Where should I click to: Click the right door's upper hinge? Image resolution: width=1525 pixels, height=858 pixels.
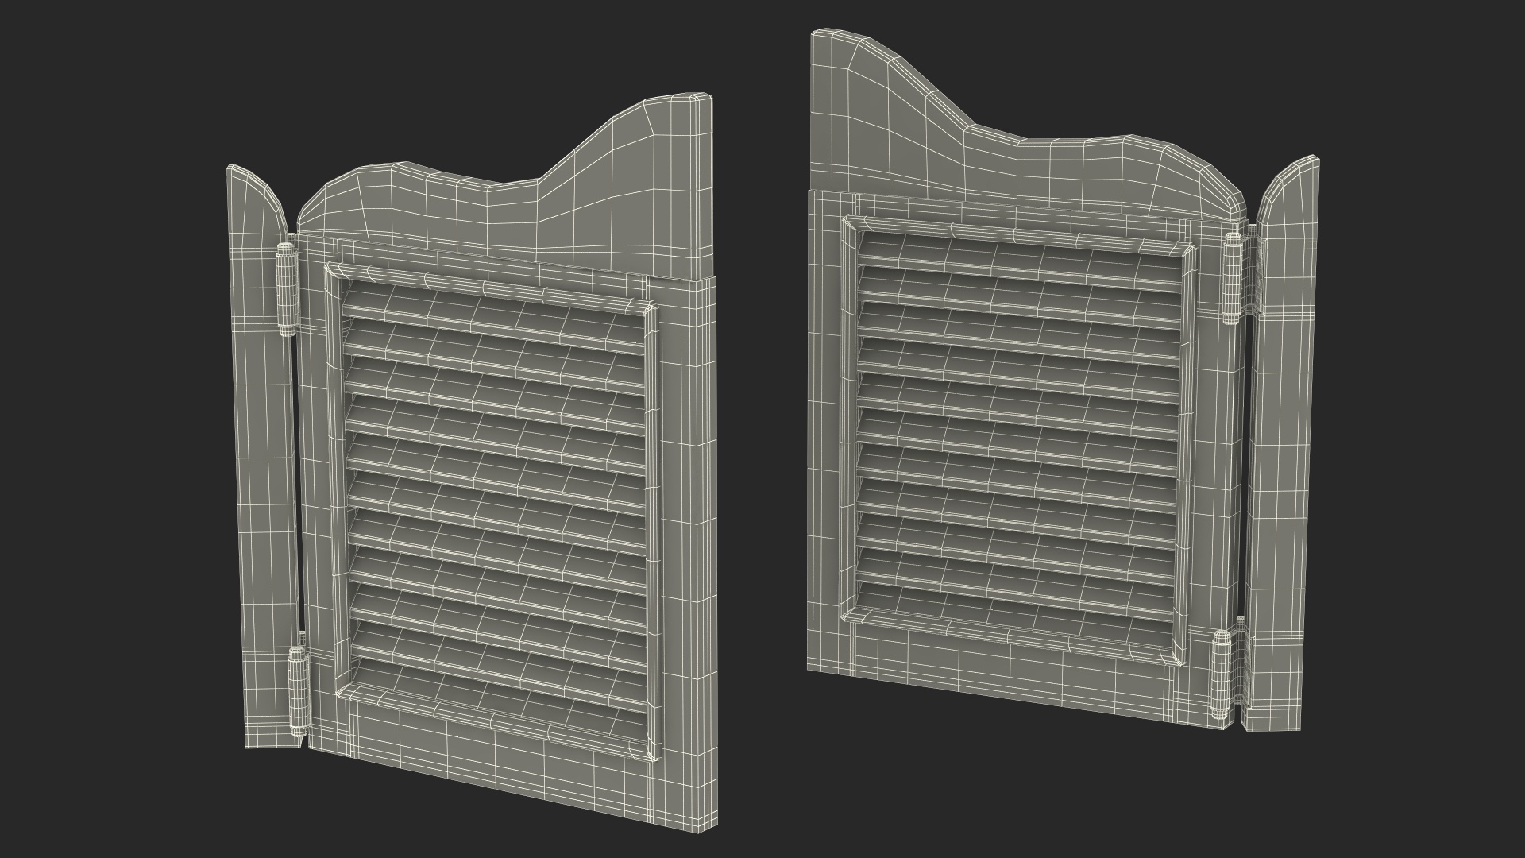(x=1232, y=280)
